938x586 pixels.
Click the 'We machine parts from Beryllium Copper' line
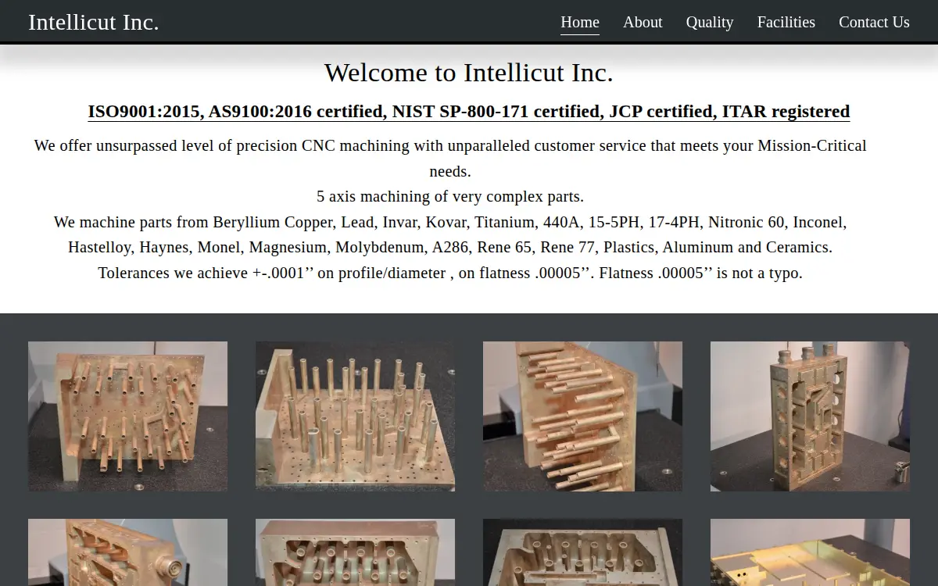point(450,234)
